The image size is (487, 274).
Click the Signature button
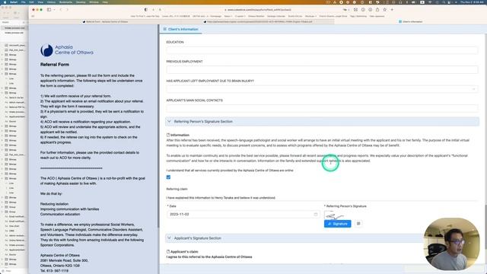coord(337,224)
